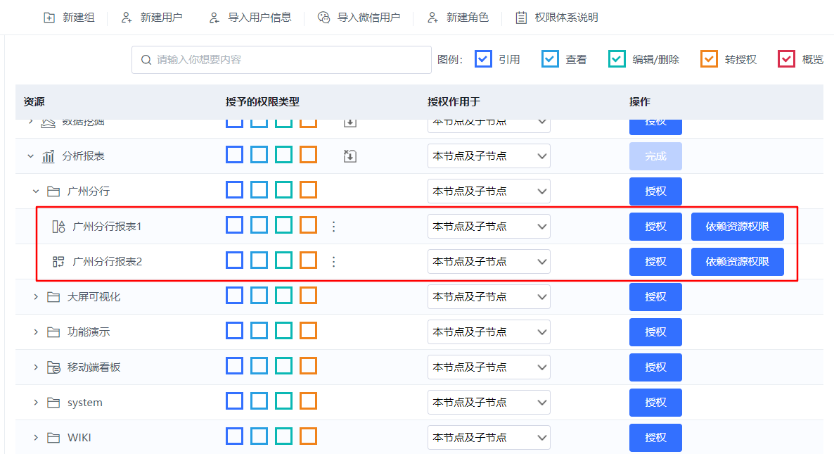Click the 导入微信用户 icon
Image resolution: width=834 pixels, height=454 pixels.
point(323,18)
